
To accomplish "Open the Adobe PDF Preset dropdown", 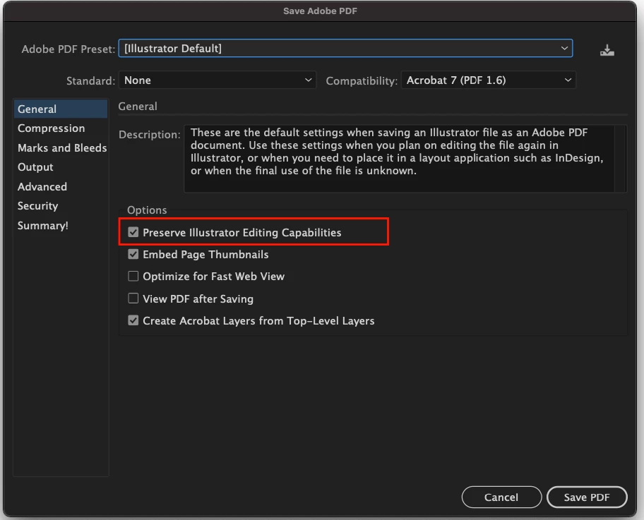I will pos(345,49).
